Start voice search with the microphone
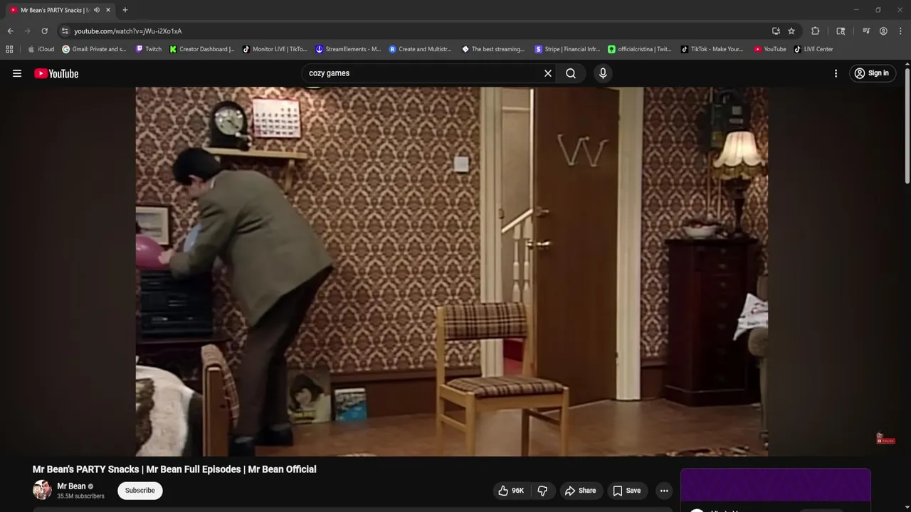The width and height of the screenshot is (911, 512). click(603, 73)
